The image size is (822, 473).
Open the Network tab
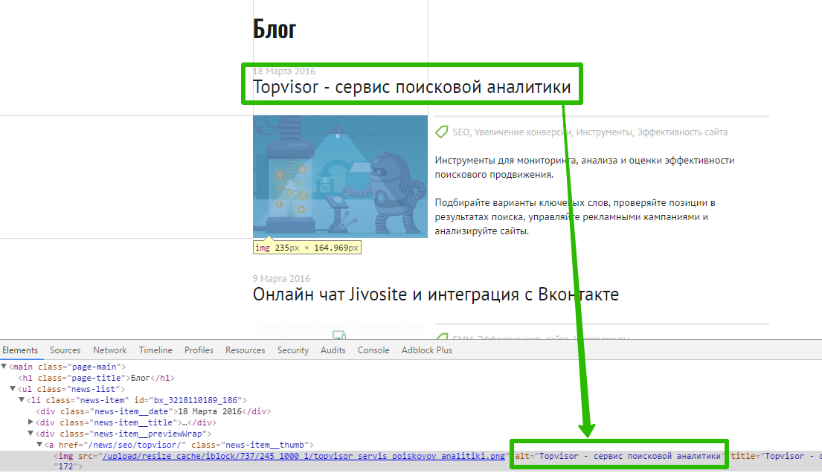click(109, 350)
